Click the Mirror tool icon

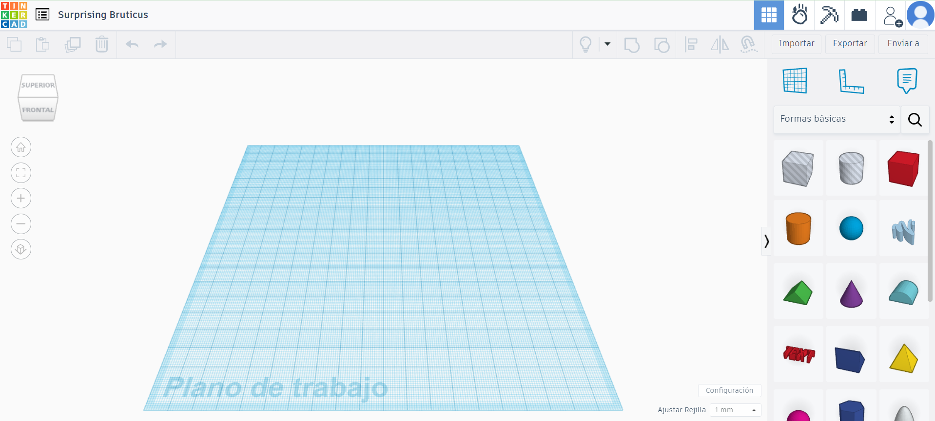[x=720, y=44]
